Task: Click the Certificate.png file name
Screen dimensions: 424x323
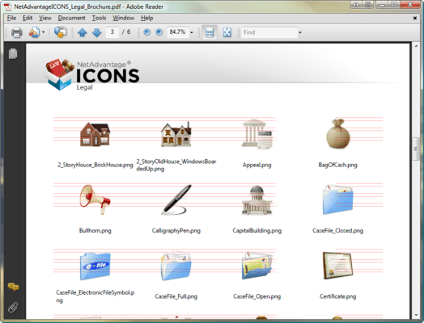Action: [337, 296]
